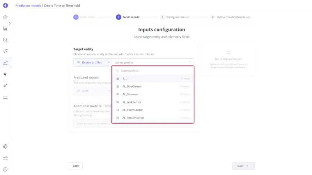
Task: Choose the AL_Gateway profile
Action: [x=152, y=94]
